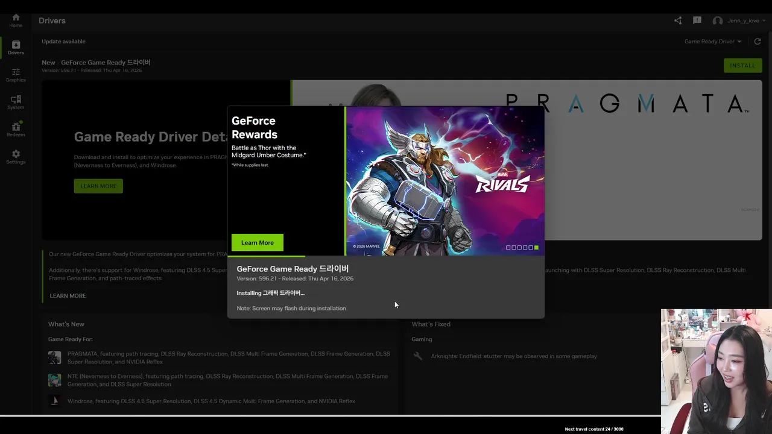The width and height of the screenshot is (772, 434).
Task: Click the NTE game thumbnail icon
Action: coord(55,380)
